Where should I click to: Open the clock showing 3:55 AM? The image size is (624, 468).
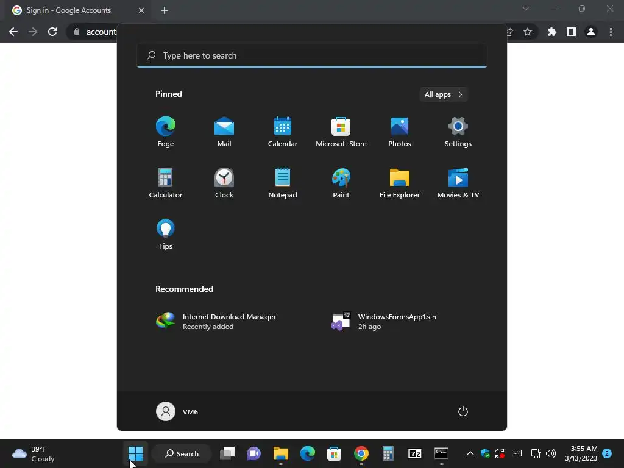[581, 453]
